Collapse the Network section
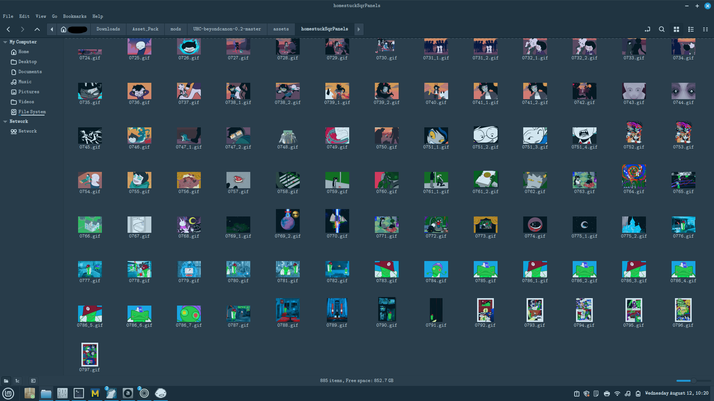The height and width of the screenshot is (401, 714). click(x=5, y=122)
